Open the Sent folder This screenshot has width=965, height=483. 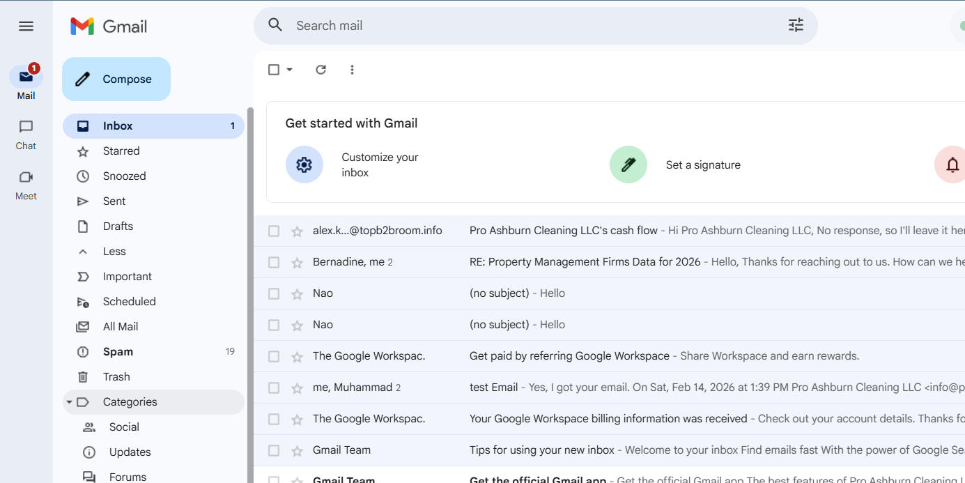coord(114,201)
